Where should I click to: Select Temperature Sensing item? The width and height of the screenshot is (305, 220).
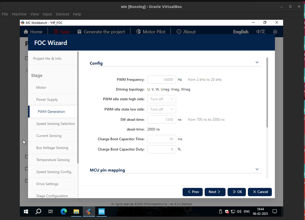[53, 160]
